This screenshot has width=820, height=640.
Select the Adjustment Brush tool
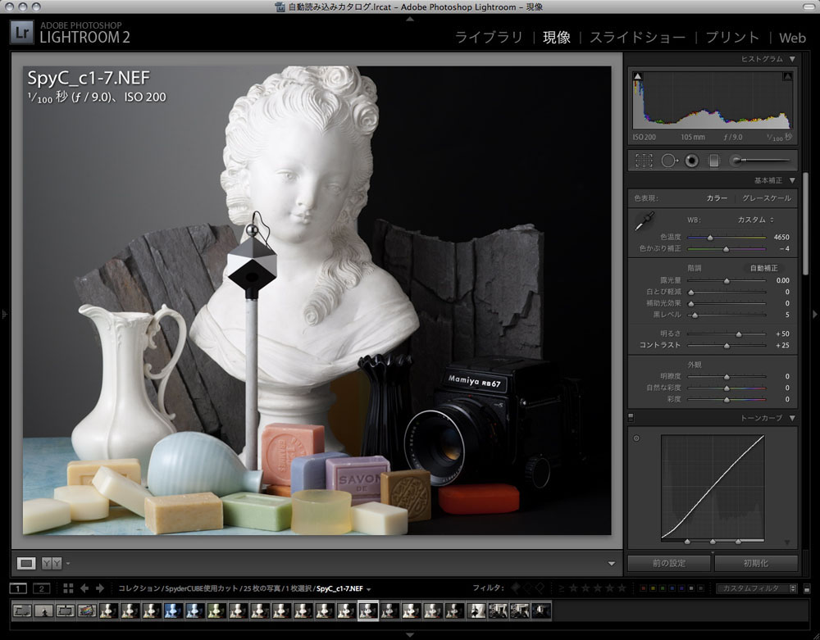click(760, 161)
